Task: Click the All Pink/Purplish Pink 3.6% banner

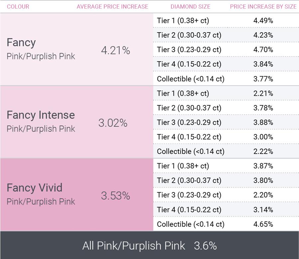Action: click(x=149, y=245)
